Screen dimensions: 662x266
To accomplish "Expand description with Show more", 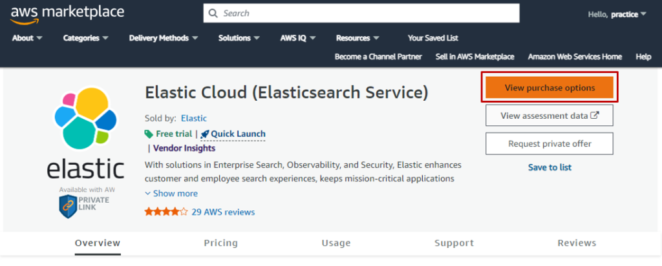I will pos(171,194).
